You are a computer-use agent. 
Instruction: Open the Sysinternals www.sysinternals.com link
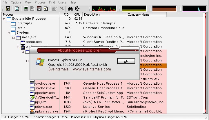click(80, 69)
